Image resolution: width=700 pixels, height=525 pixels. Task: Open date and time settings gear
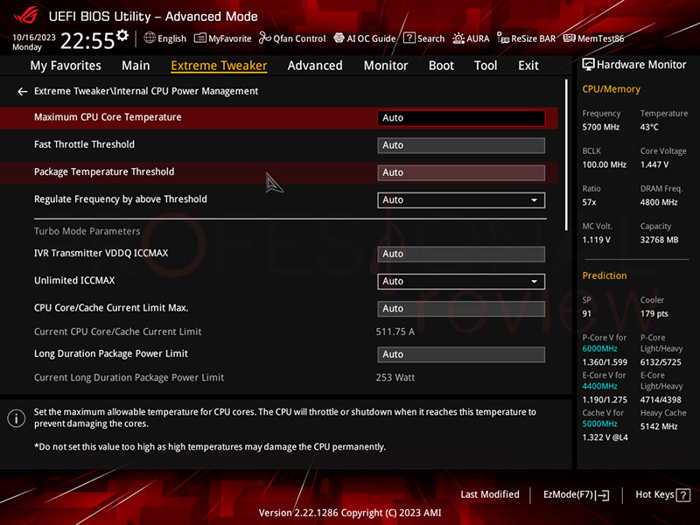coord(122,35)
